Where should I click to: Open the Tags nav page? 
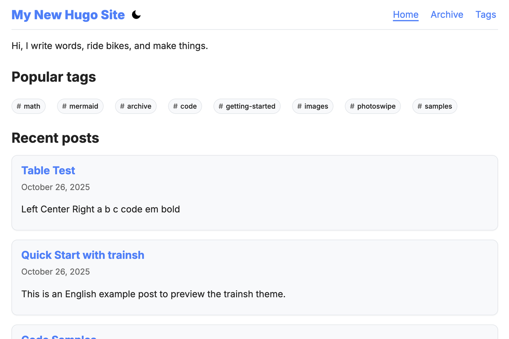pos(486,15)
